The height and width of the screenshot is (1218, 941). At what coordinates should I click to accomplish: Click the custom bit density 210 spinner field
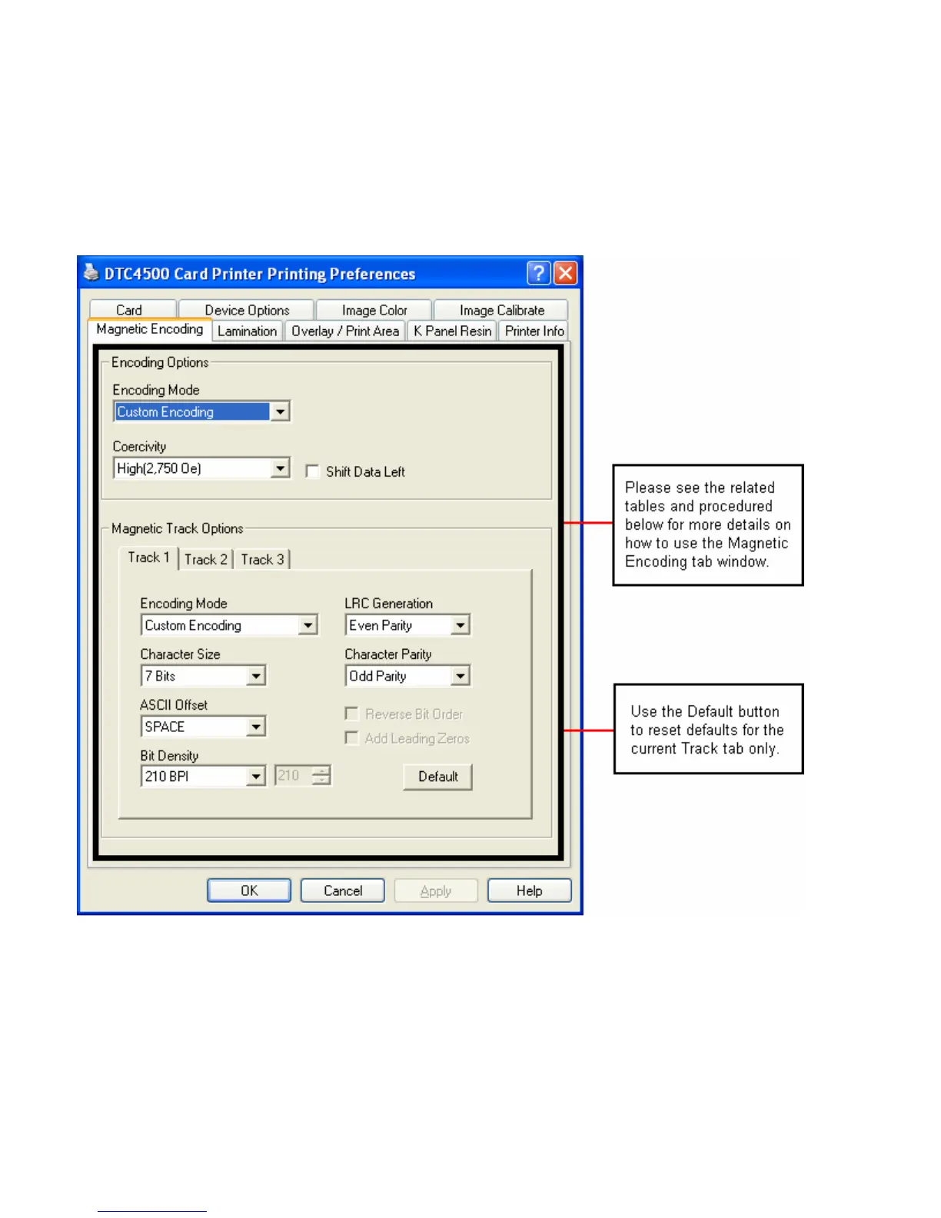(303, 775)
